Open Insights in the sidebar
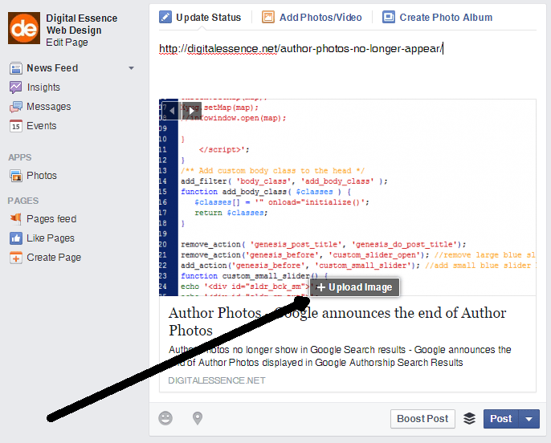The height and width of the screenshot is (443, 551). (x=43, y=87)
